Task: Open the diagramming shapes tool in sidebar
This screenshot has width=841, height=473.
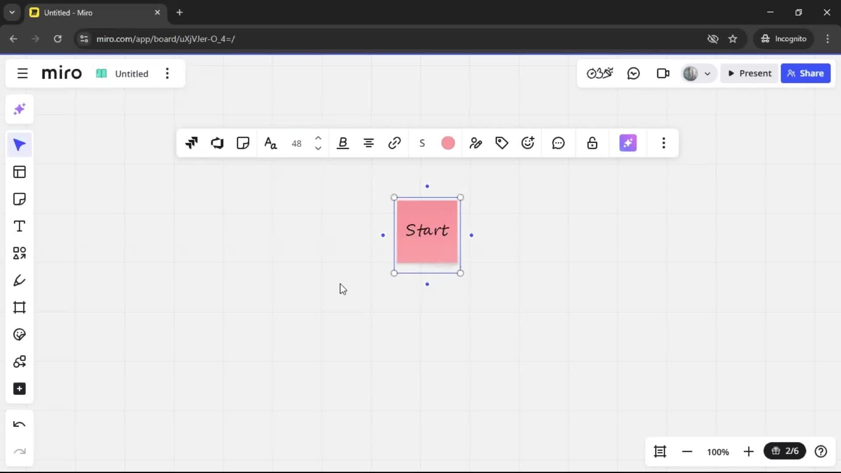Action: [19, 362]
